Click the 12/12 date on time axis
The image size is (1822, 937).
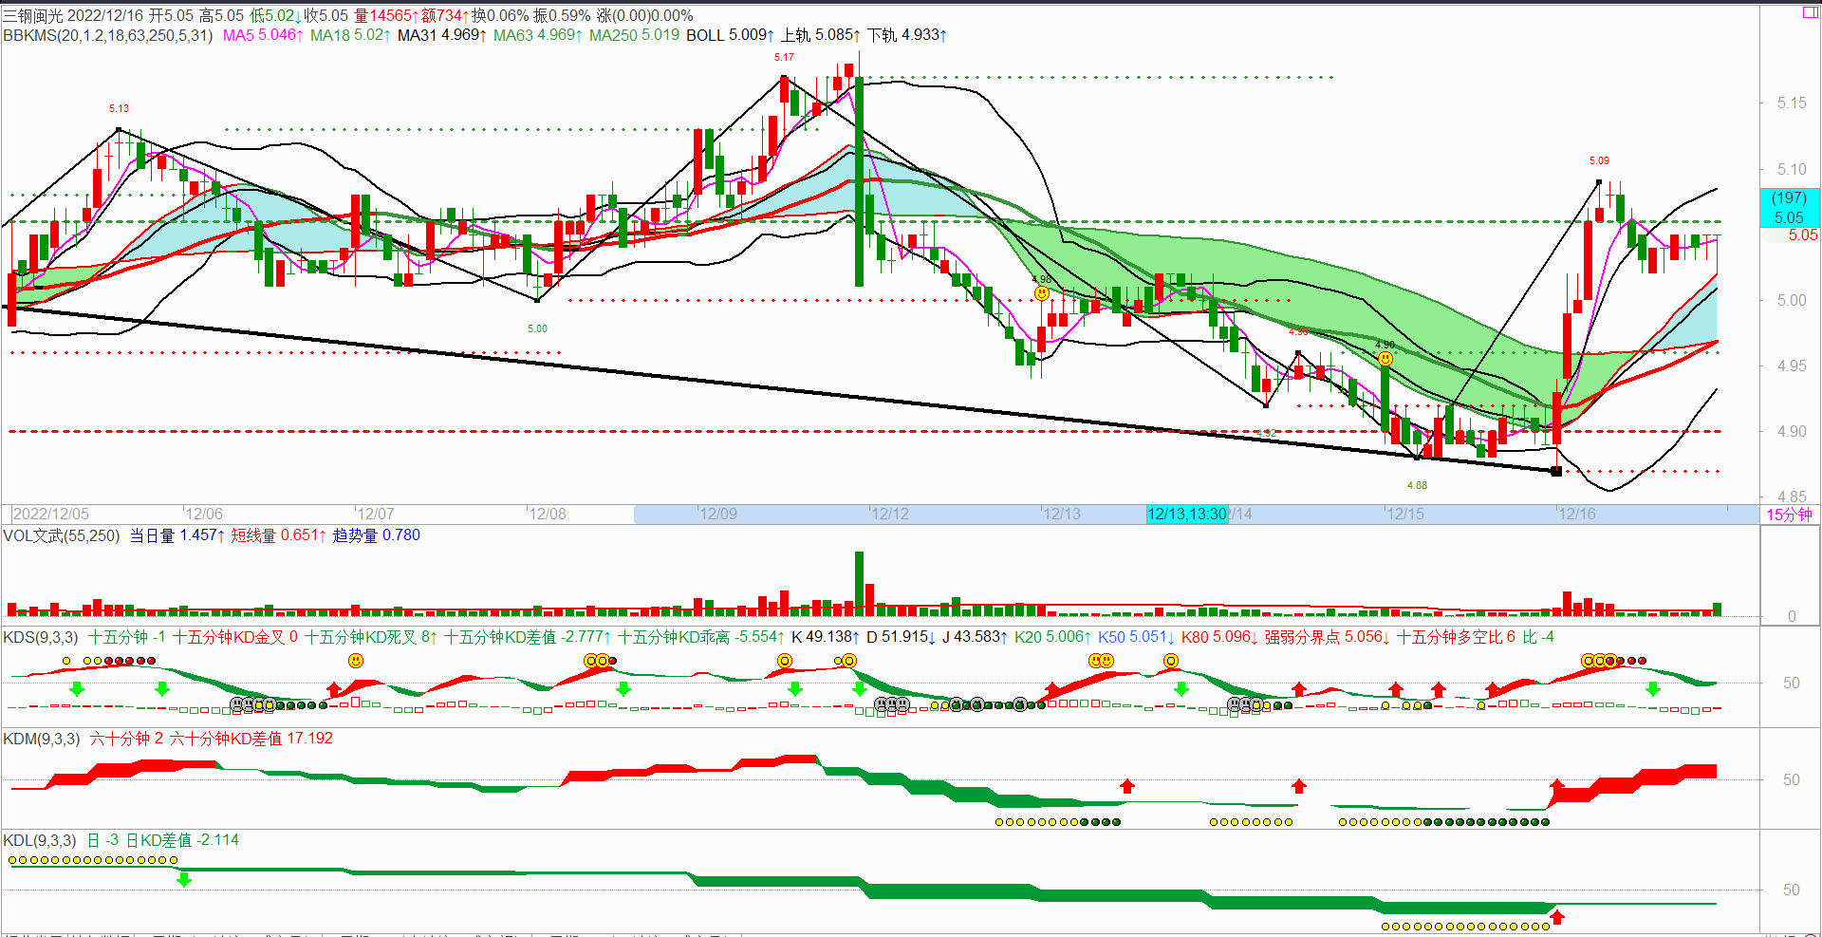(x=889, y=514)
